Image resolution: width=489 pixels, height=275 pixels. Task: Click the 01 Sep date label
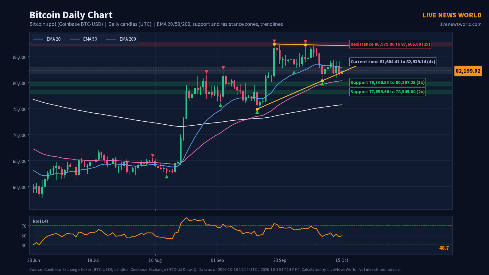click(x=218, y=260)
